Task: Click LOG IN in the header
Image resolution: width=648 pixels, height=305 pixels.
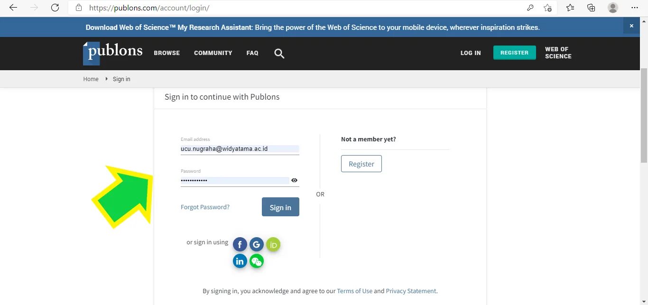Action: point(471,53)
